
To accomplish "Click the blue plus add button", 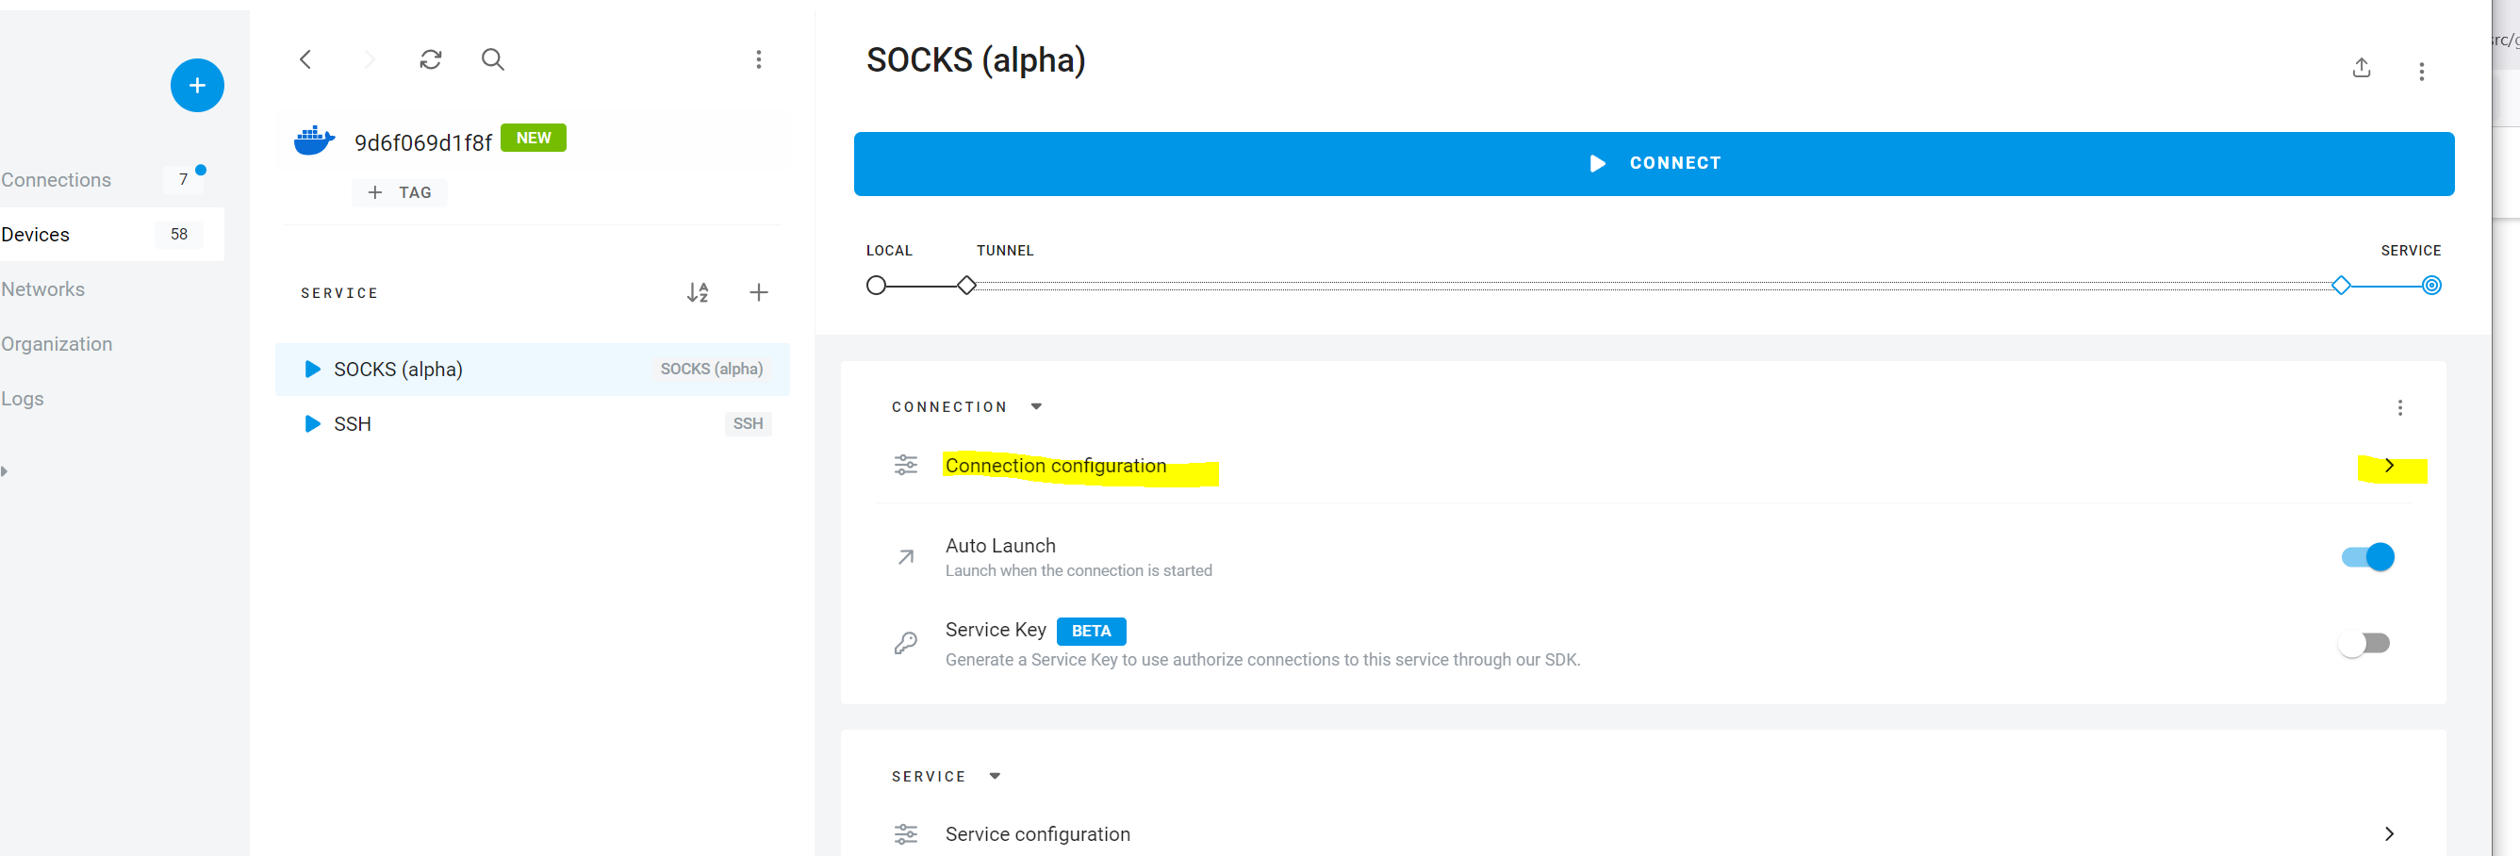I will (x=197, y=85).
